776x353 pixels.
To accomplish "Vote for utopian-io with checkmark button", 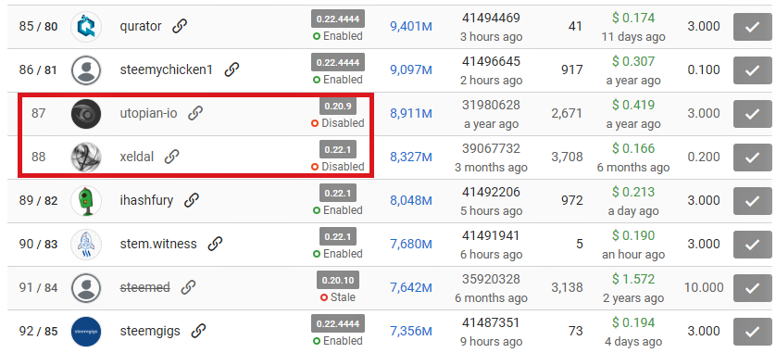I will [752, 114].
